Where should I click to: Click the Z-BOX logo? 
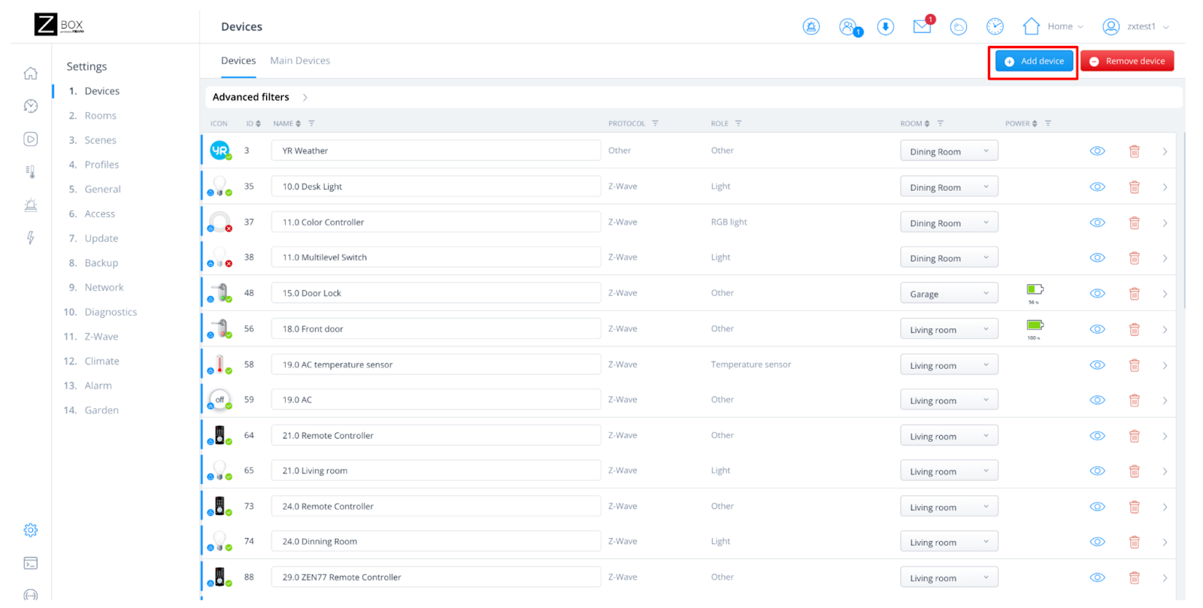click(59, 25)
